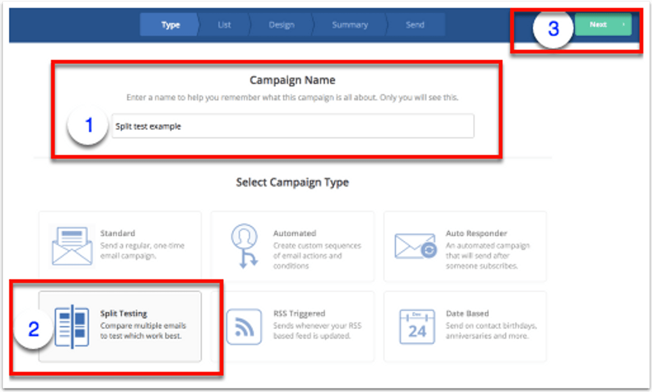Open the Design step tab
The image size is (652, 392).
(x=281, y=25)
